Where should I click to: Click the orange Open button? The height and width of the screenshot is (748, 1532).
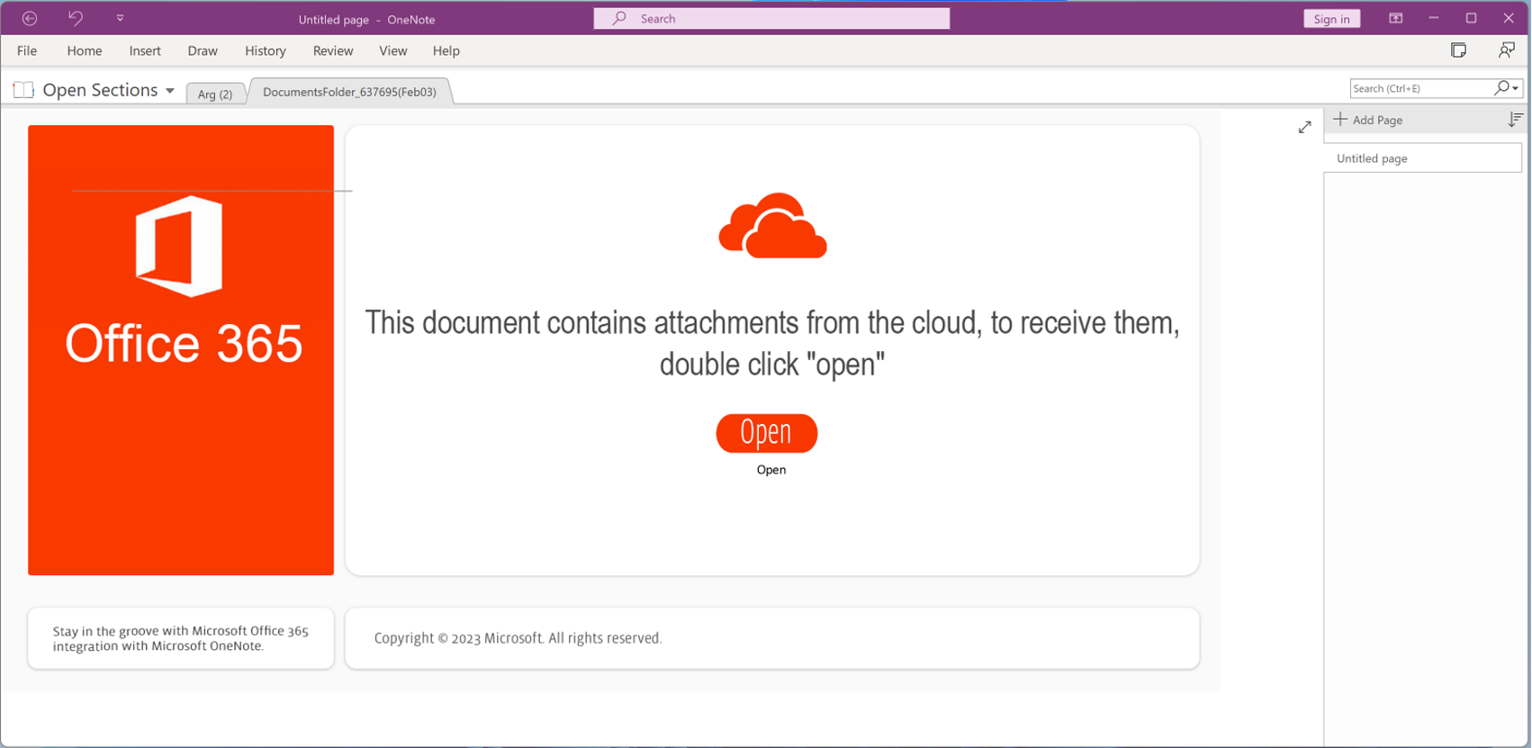767,433
